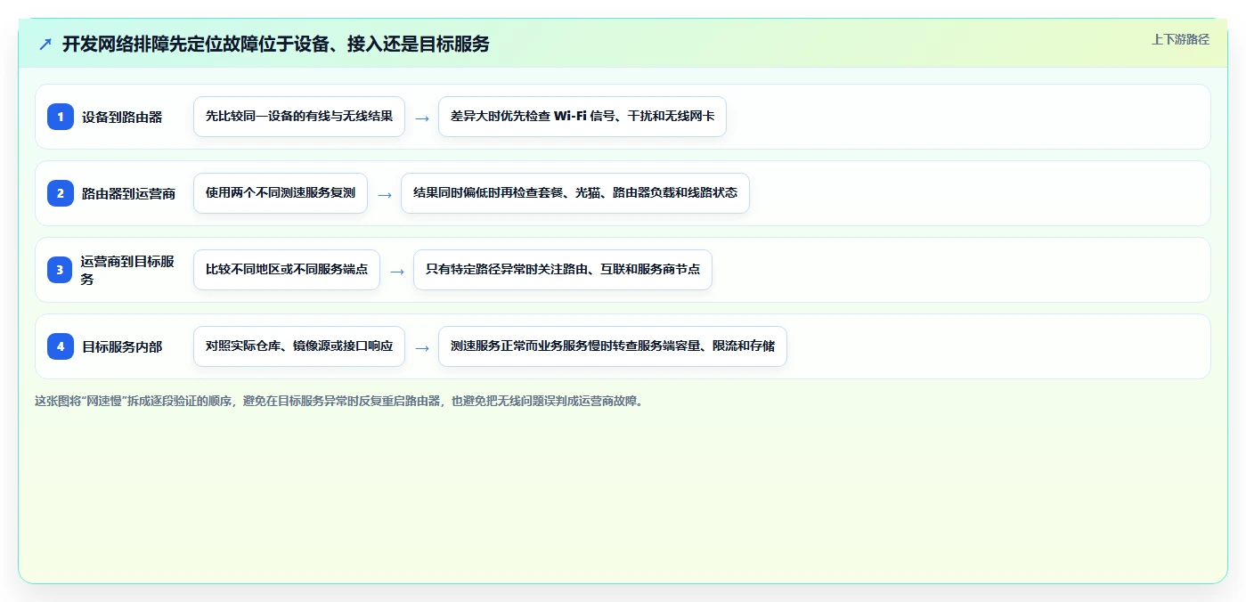Click the number 4 step badge
Screen dimensions: 1246x602
pyautogui.click(x=61, y=346)
